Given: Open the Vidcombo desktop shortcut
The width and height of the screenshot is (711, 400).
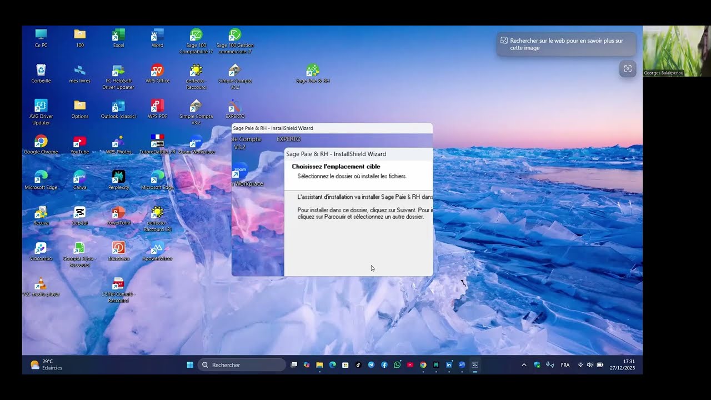Looking at the screenshot, I should tap(41, 251).
